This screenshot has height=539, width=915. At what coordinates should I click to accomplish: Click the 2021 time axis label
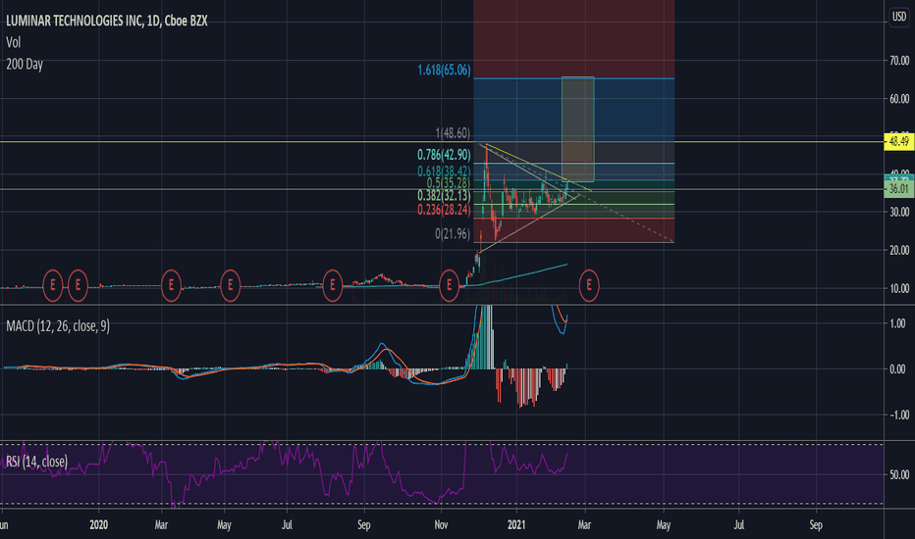(516, 525)
